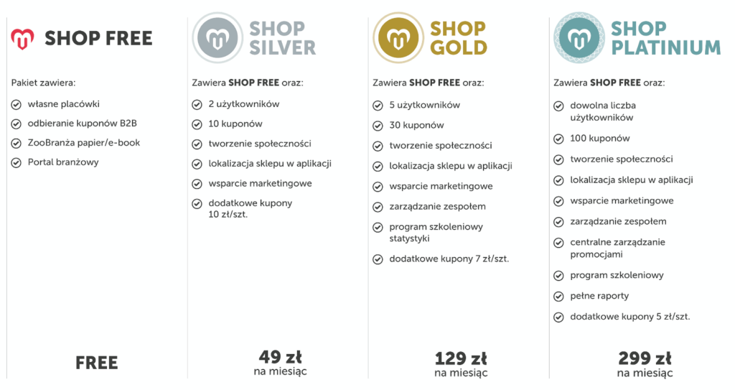Screen dimensions: 735x390
Task: Select the 129 zł na miesiąc price
Action: [461, 364]
